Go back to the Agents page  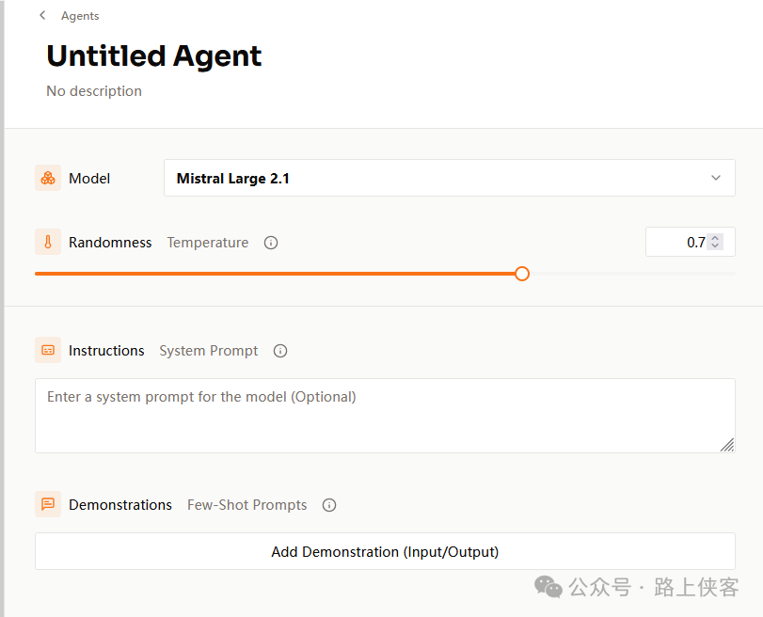tap(79, 15)
